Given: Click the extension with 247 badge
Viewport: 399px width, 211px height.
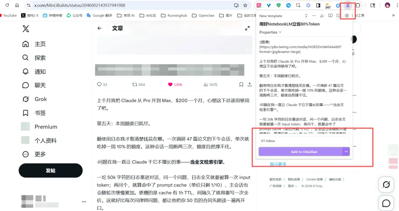Looking at the screenshot, I should click(x=328, y=6).
